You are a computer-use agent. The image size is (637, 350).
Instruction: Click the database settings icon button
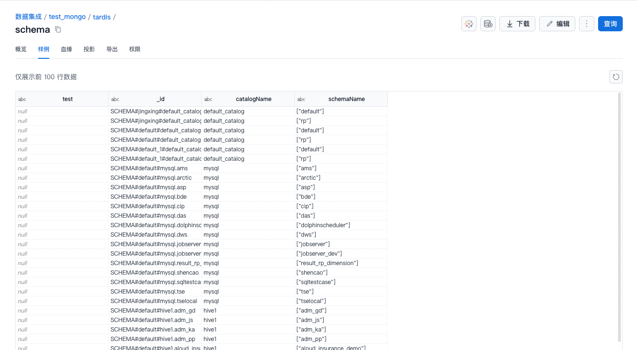[x=488, y=24]
